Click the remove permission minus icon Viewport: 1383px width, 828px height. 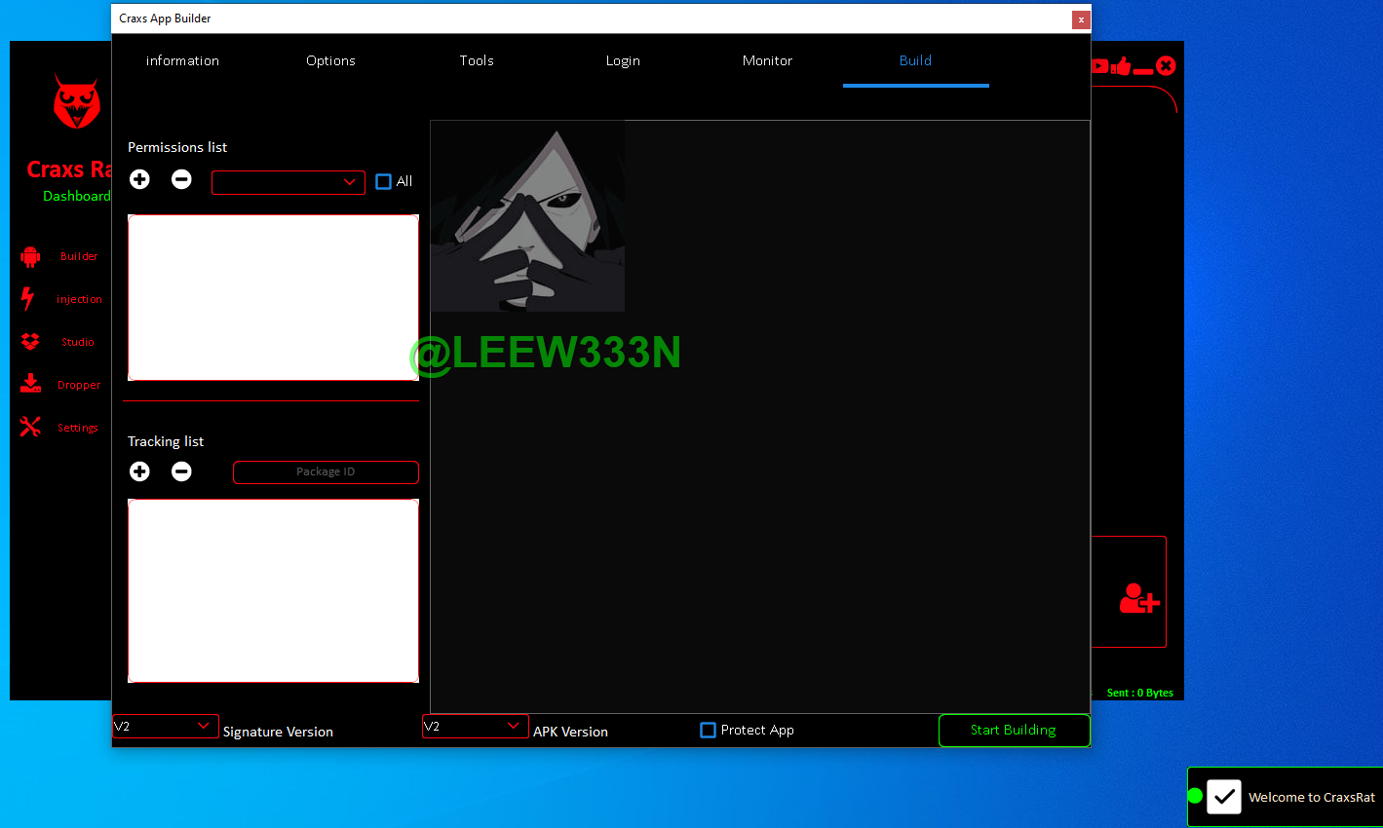pos(181,179)
